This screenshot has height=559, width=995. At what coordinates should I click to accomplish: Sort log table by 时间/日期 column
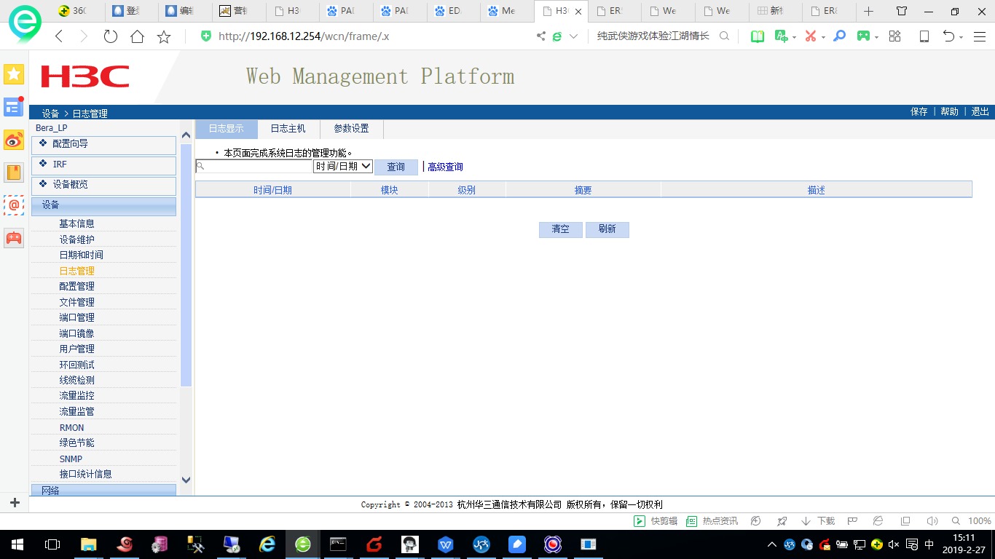coord(272,190)
